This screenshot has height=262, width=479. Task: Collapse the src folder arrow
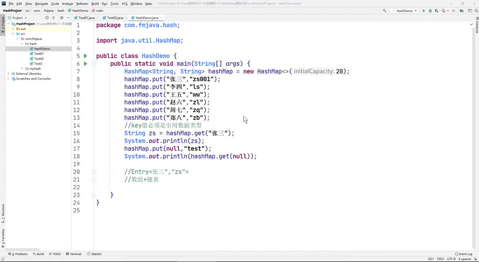(13, 34)
